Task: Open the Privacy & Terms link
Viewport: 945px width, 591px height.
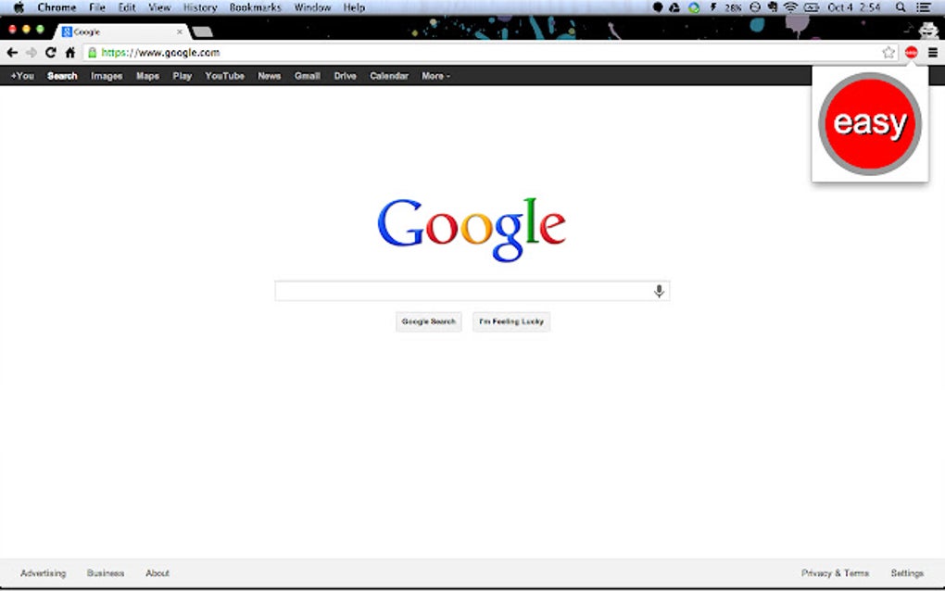Action: 834,572
